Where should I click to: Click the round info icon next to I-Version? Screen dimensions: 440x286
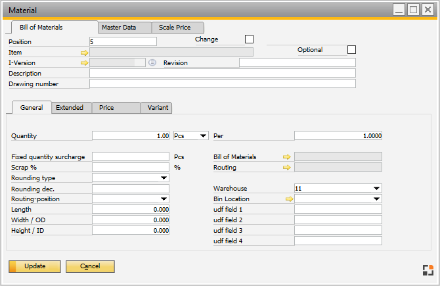[152, 63]
